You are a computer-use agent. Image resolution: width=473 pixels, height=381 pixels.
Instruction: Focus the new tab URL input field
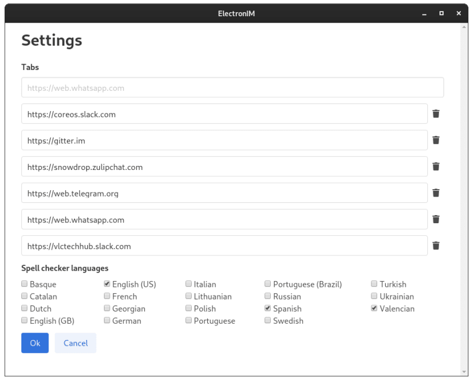pos(233,87)
